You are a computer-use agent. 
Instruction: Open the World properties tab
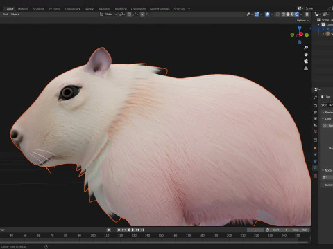pos(315,131)
